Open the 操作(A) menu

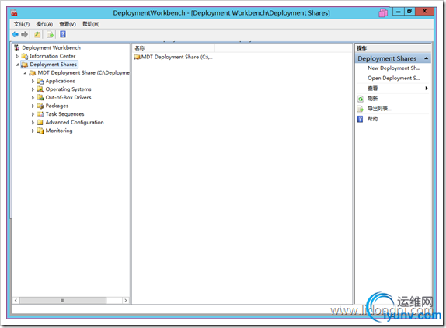pos(44,24)
